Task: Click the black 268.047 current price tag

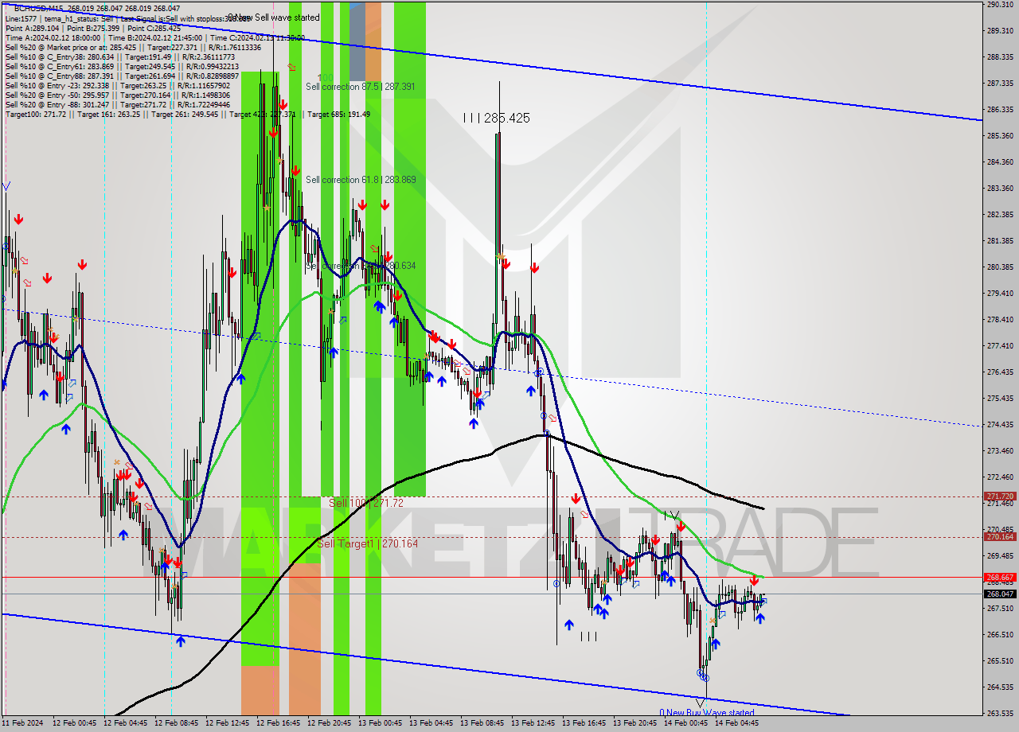Action: pos(1000,594)
